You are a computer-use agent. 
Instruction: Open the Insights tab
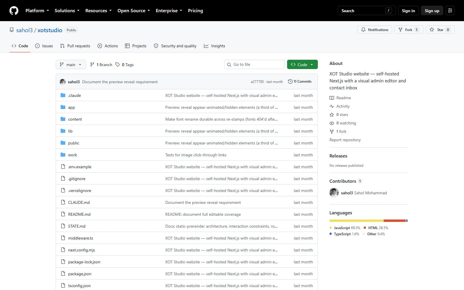click(215, 46)
